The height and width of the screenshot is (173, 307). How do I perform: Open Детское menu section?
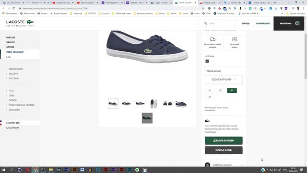[x=10, y=47]
